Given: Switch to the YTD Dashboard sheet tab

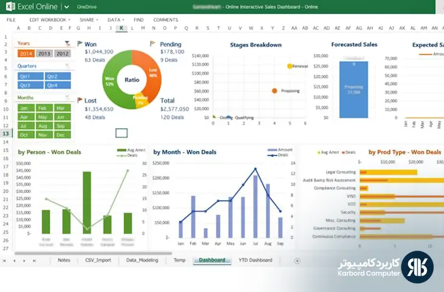Looking at the screenshot, I should pyautogui.click(x=255, y=260).
